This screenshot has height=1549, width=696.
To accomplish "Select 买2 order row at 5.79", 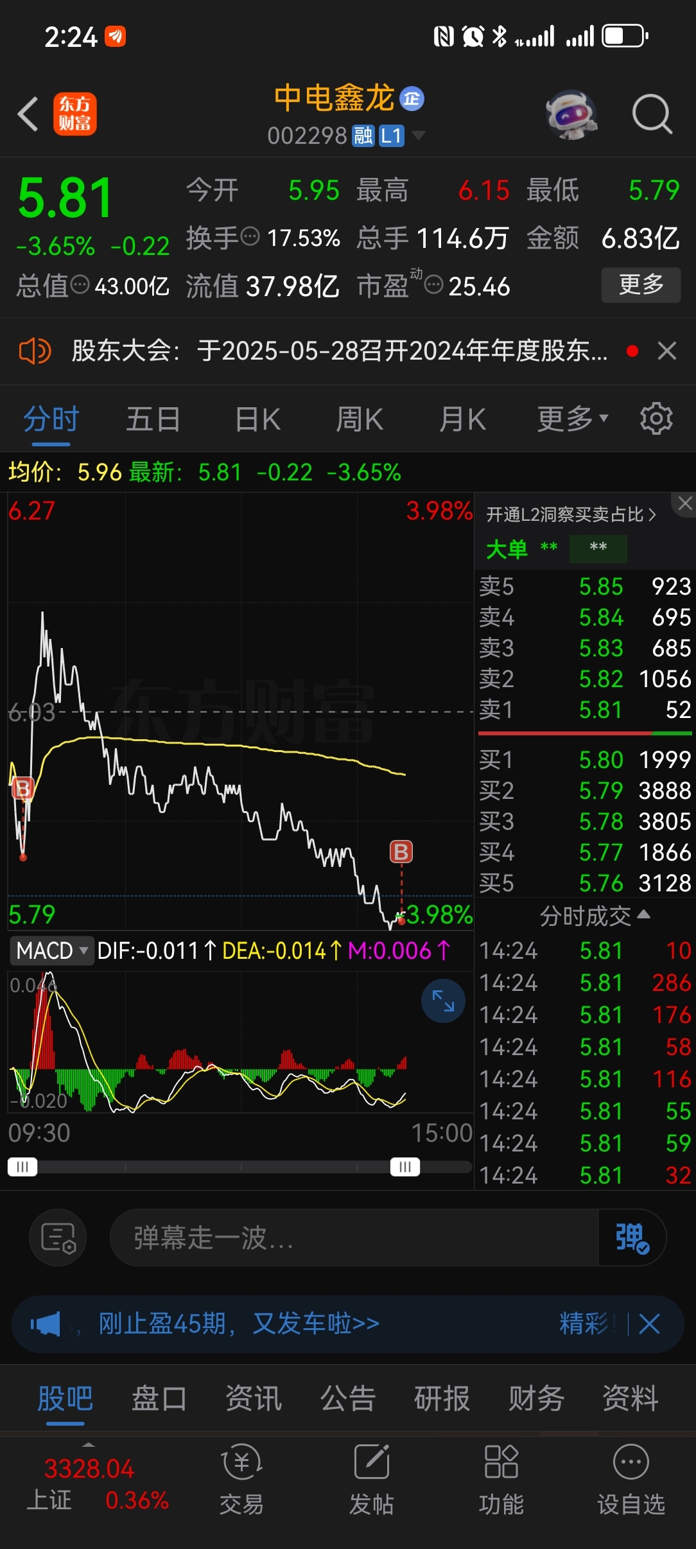I will pos(585,790).
